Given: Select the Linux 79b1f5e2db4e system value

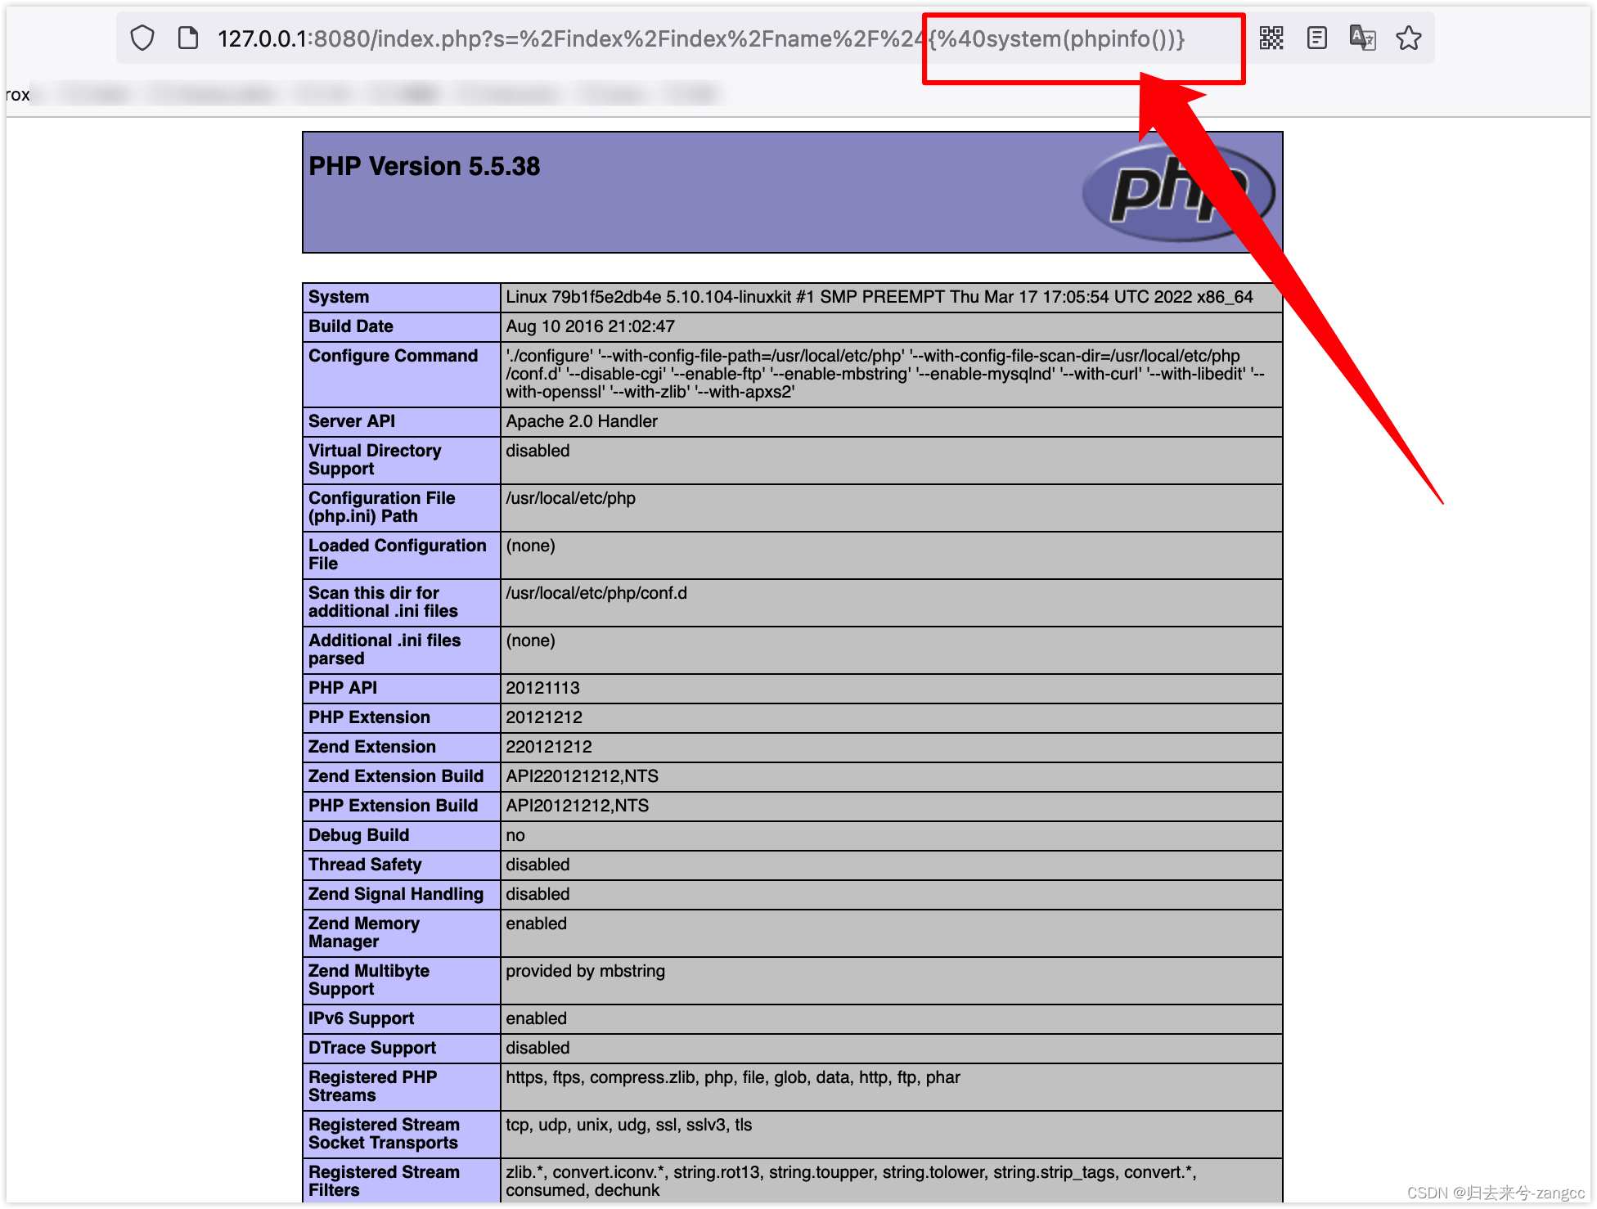Looking at the screenshot, I should click(879, 297).
